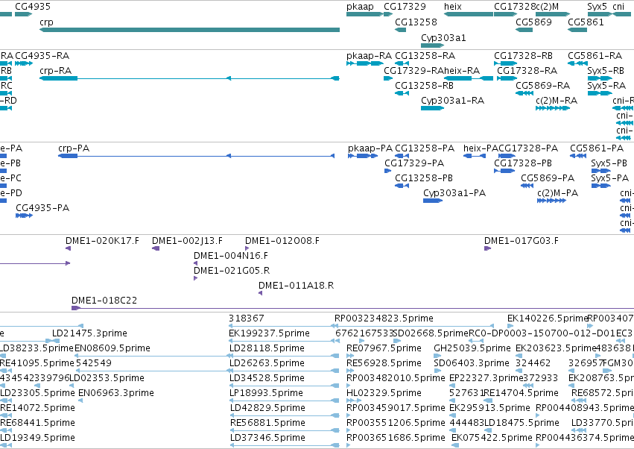Select the CG17329-RA transcript label
This screenshot has height=449, width=634.
[x=413, y=70]
